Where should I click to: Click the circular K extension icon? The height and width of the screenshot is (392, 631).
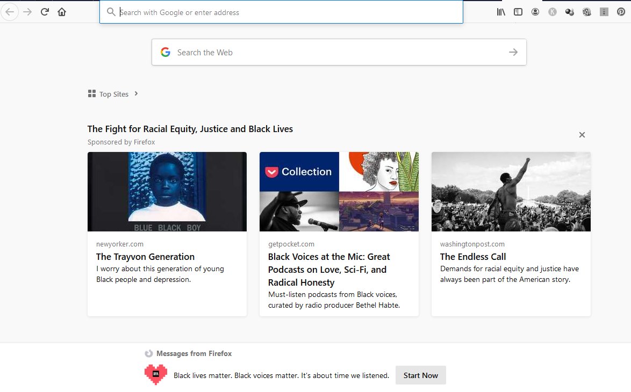point(553,12)
